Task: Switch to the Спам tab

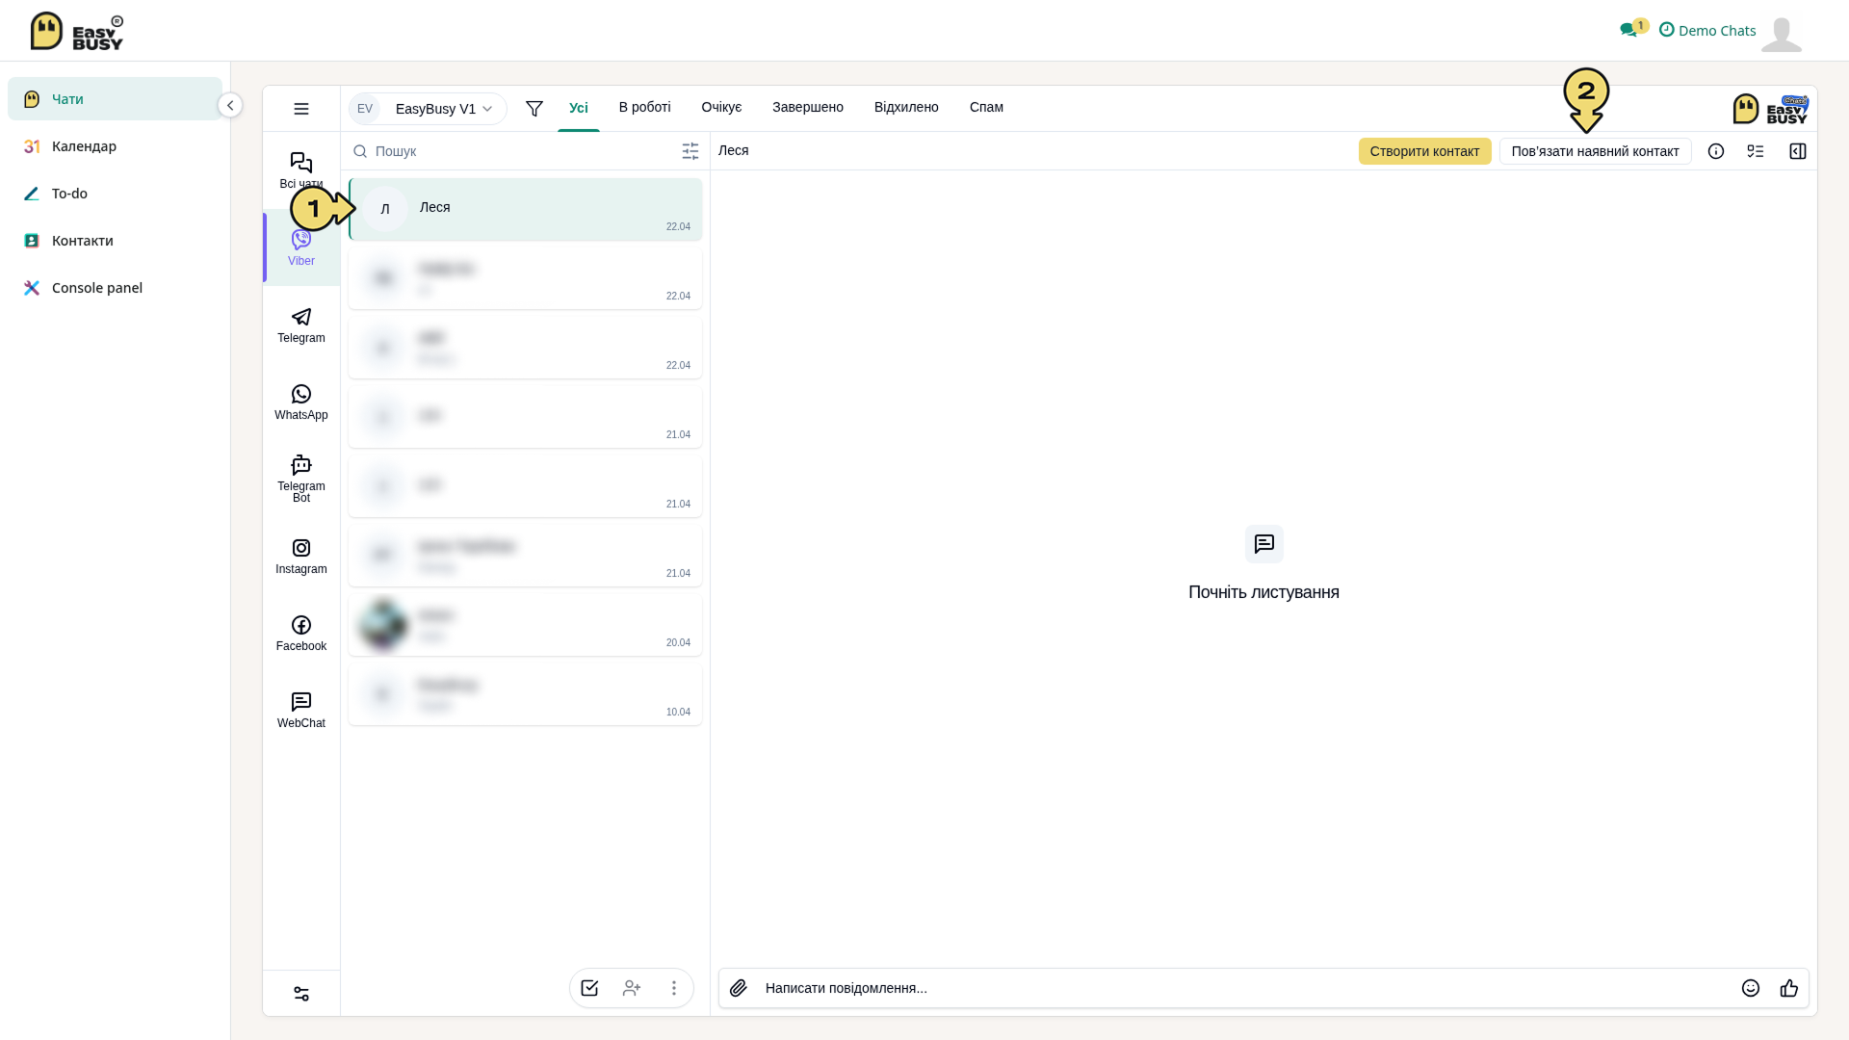Action: 986,107
